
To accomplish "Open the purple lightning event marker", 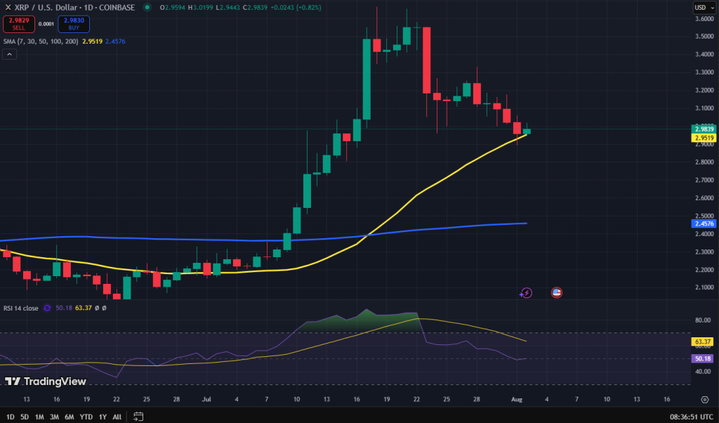I will tap(527, 293).
